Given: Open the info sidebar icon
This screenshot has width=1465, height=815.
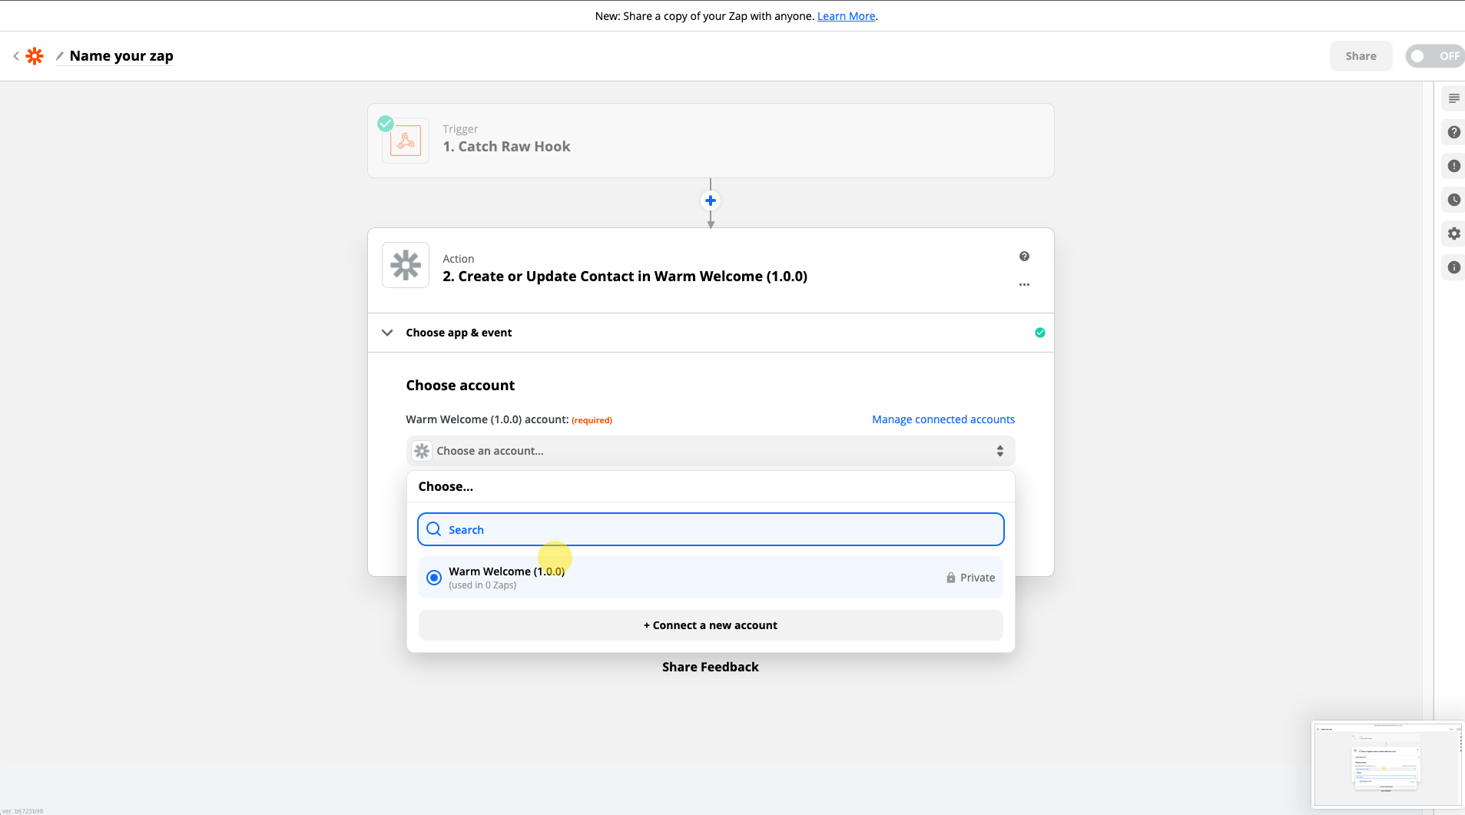Looking at the screenshot, I should pyautogui.click(x=1453, y=267).
